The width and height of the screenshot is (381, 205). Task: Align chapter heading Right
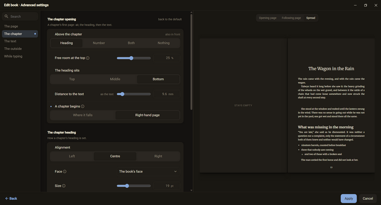pyautogui.click(x=158, y=156)
